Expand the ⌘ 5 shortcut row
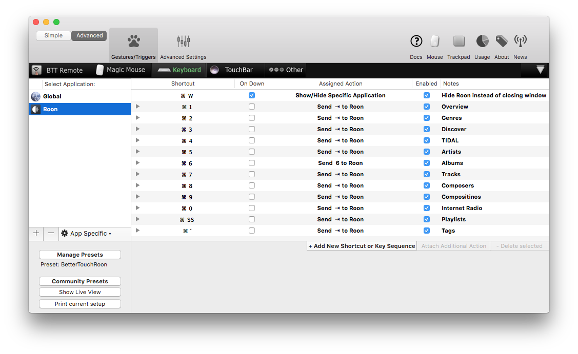578x354 pixels. pyautogui.click(x=137, y=152)
